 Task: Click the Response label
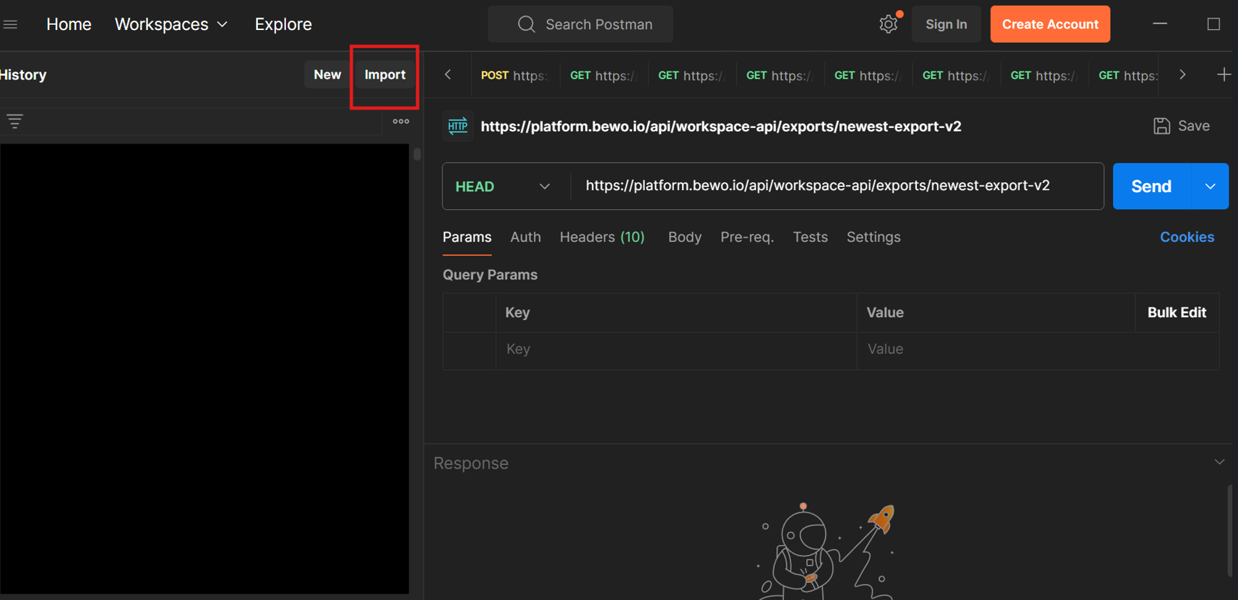[x=471, y=463]
